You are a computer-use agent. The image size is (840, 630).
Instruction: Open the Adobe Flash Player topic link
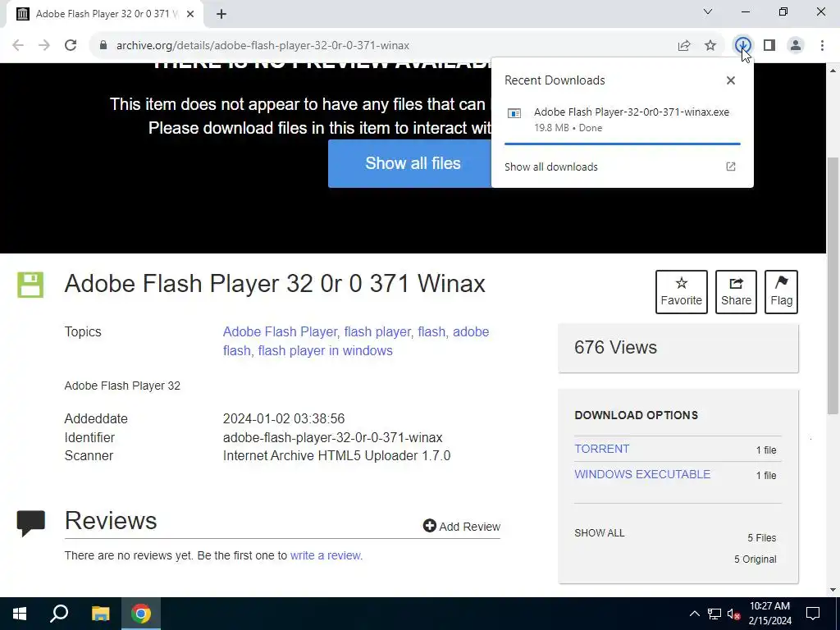pos(281,331)
